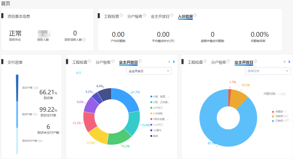Open the 业主开放日 dropdown above donut chart

click(149, 71)
